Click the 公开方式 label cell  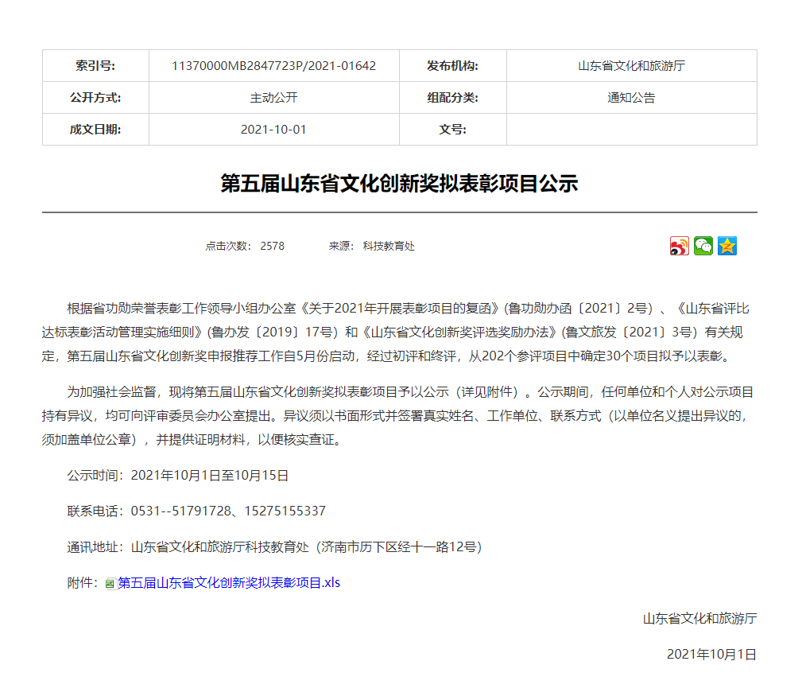95,98
